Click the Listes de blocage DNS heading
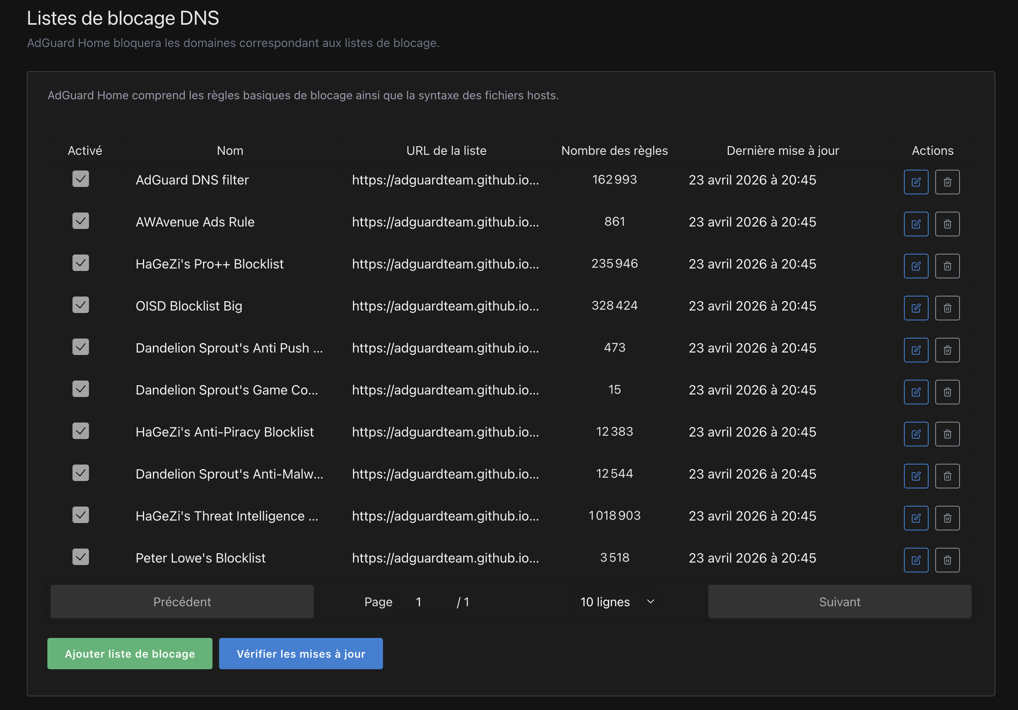 pyautogui.click(x=123, y=18)
